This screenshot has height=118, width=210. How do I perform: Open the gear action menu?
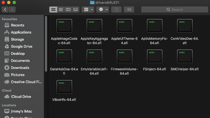[x=103, y=10]
